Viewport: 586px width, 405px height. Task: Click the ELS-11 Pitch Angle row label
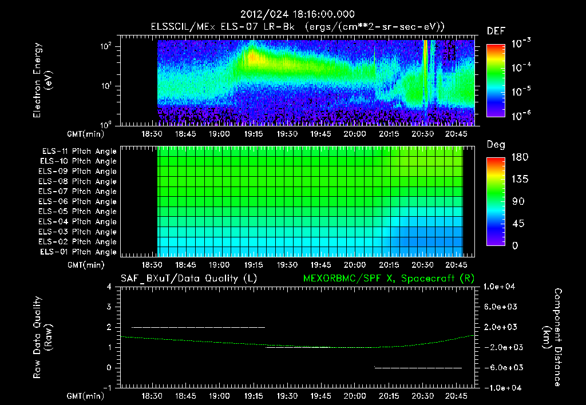pos(79,152)
